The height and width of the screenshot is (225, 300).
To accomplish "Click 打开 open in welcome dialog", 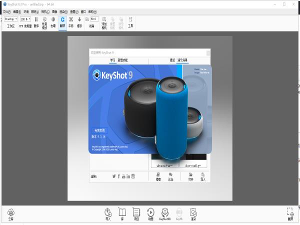I will tap(191, 177).
